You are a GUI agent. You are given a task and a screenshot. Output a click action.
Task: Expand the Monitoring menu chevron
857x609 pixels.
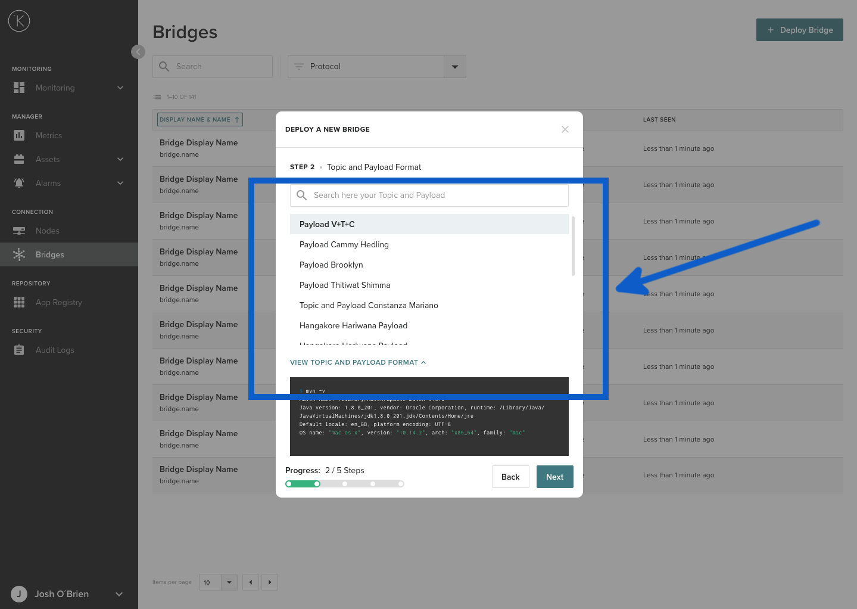(x=120, y=88)
